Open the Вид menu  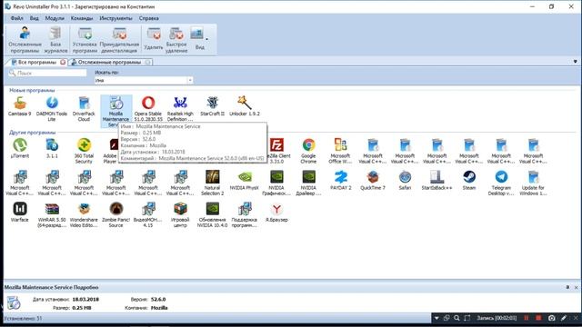[x=35, y=18]
